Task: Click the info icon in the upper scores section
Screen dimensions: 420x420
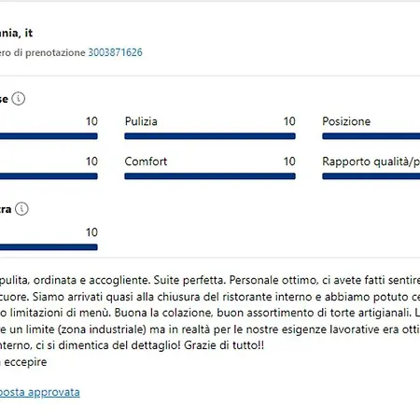Action: coord(19,99)
